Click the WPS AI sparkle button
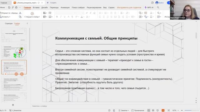The width and height of the screenshot is (200, 112). (149, 7)
